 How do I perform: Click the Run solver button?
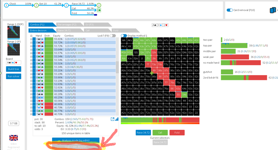click(x=14, y=76)
